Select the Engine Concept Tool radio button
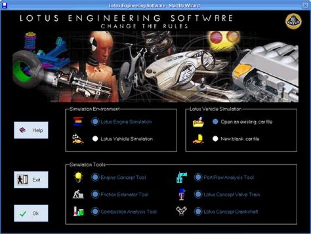 (x=95, y=177)
